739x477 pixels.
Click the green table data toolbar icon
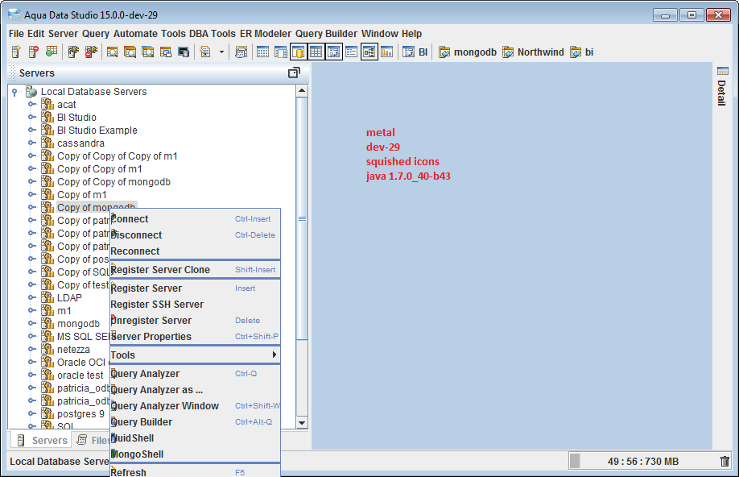click(x=52, y=52)
